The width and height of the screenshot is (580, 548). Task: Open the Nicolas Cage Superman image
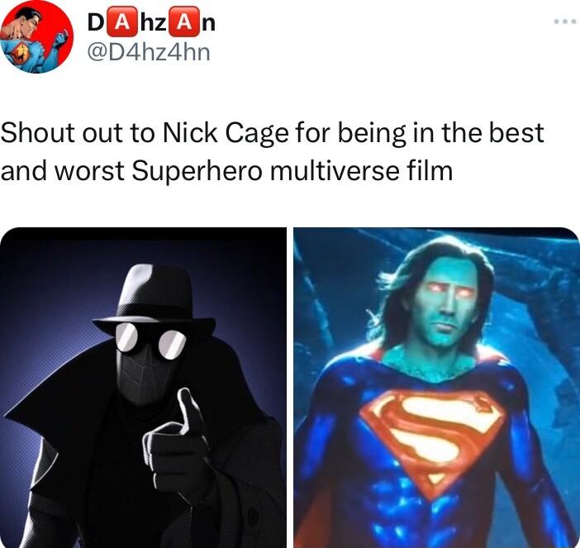[x=436, y=388]
